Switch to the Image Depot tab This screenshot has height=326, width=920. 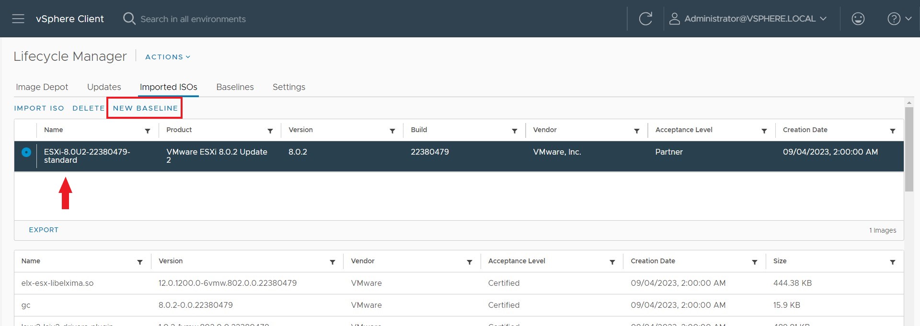[x=42, y=87]
